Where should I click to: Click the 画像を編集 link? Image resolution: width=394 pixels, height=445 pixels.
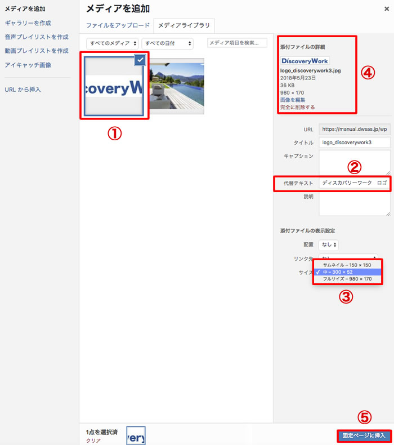coord(293,100)
